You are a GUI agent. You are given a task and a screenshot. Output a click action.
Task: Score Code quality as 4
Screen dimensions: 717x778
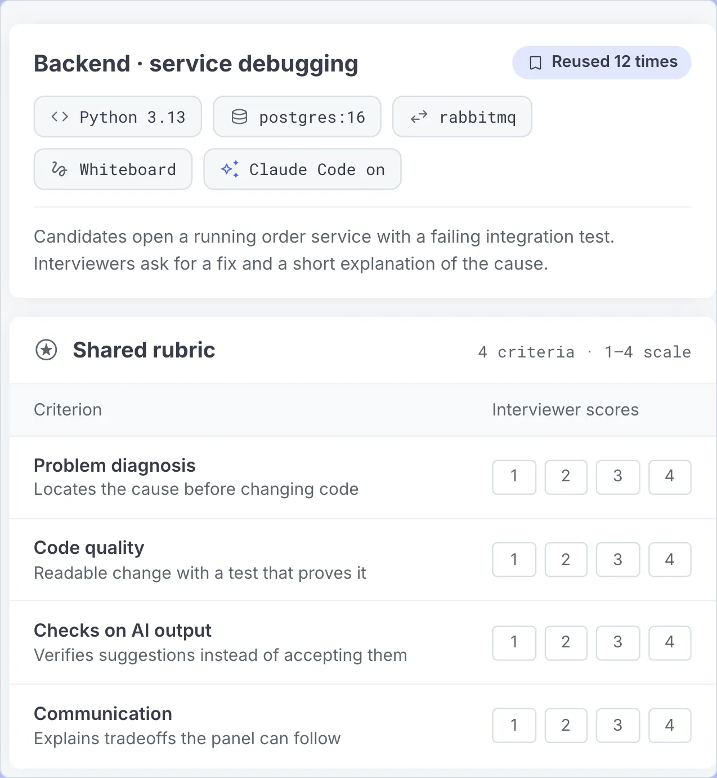[x=670, y=560]
